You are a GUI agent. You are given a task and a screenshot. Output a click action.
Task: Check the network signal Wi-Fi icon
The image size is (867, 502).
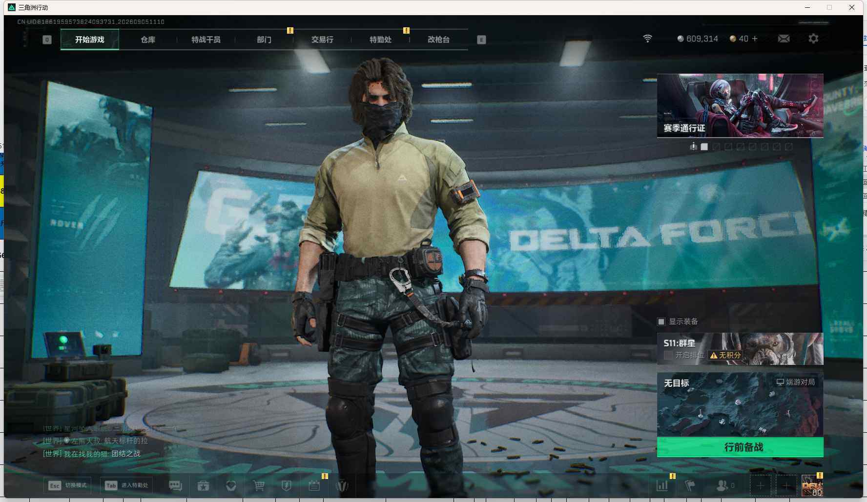pos(647,39)
